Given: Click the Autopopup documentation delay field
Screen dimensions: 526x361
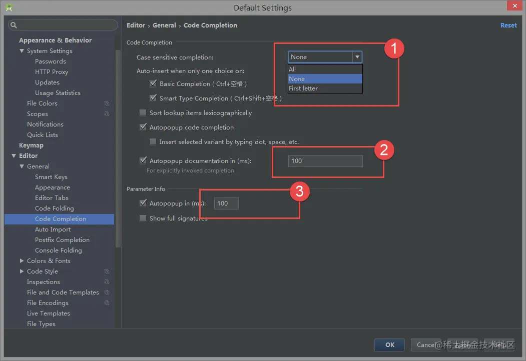Looking at the screenshot, I should [x=325, y=161].
